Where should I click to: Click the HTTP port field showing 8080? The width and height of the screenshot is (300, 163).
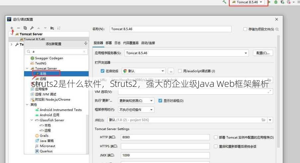pos(165,137)
